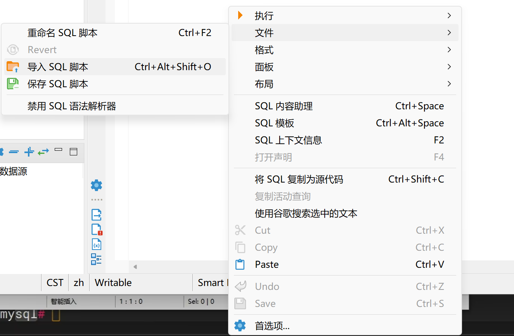Click the variables {x} panel icon

tap(96, 245)
